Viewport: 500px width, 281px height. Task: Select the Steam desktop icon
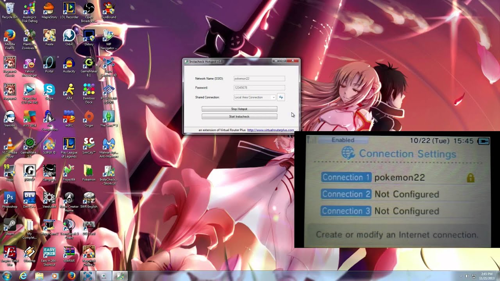click(x=10, y=226)
